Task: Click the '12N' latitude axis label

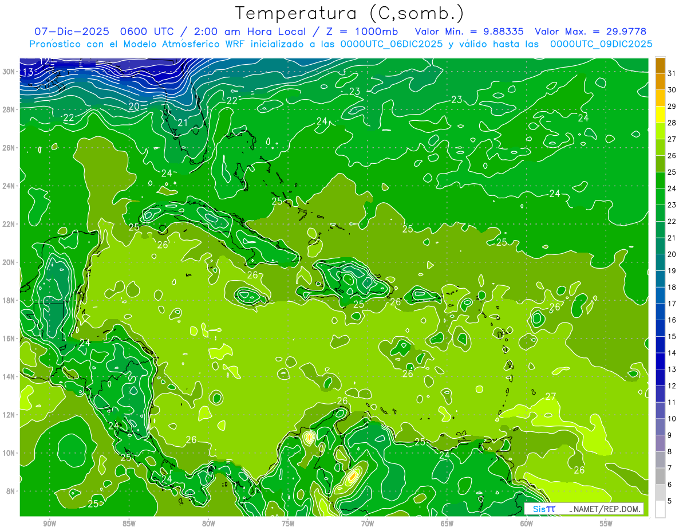Action: pyautogui.click(x=9, y=415)
